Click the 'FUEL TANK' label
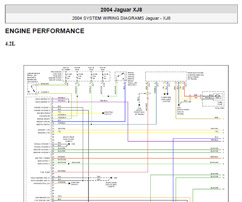This screenshot has height=202, width=242. 220,108
